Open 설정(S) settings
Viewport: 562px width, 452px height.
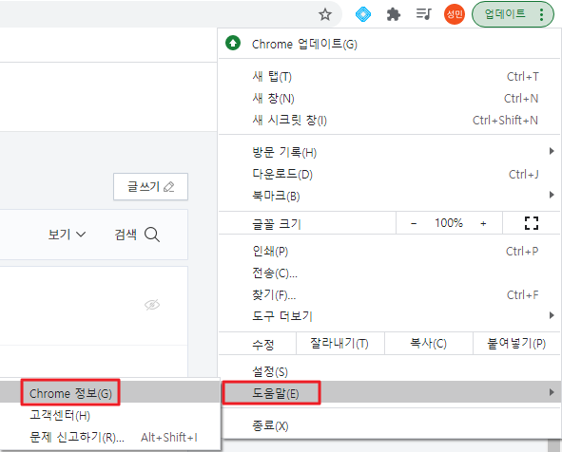pos(389,372)
